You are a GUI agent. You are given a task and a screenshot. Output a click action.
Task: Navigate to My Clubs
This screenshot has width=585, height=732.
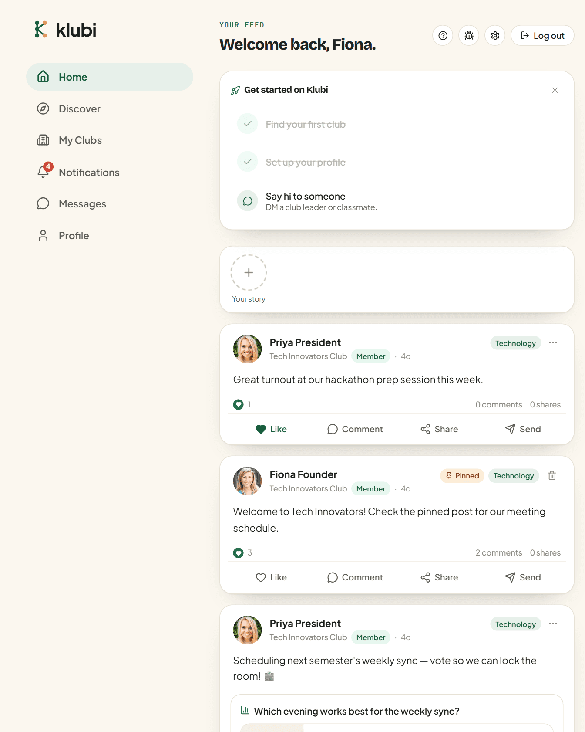[x=110, y=140]
